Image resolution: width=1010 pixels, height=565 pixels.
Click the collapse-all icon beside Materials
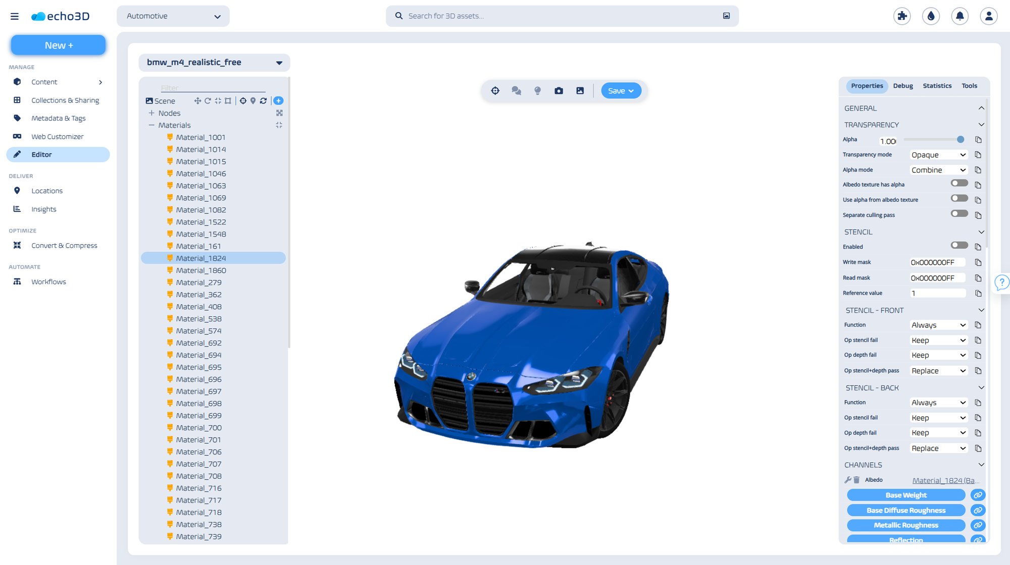(x=279, y=125)
